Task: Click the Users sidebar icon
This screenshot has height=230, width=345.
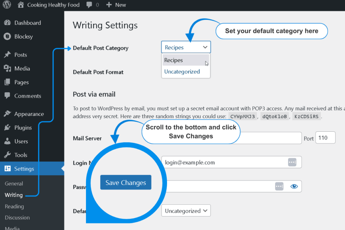Action: [x=7, y=141]
